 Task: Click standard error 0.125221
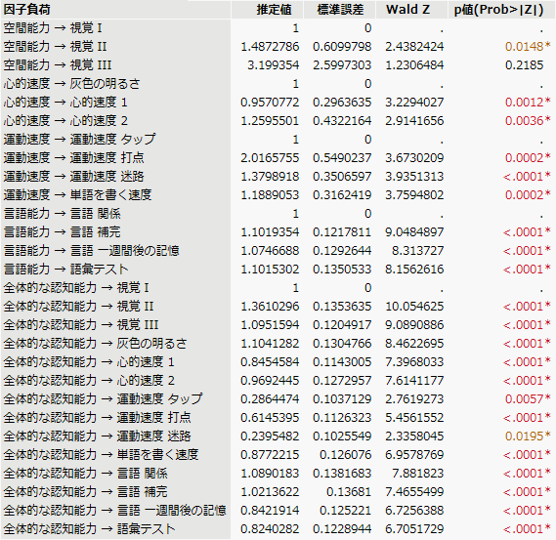[346, 511]
